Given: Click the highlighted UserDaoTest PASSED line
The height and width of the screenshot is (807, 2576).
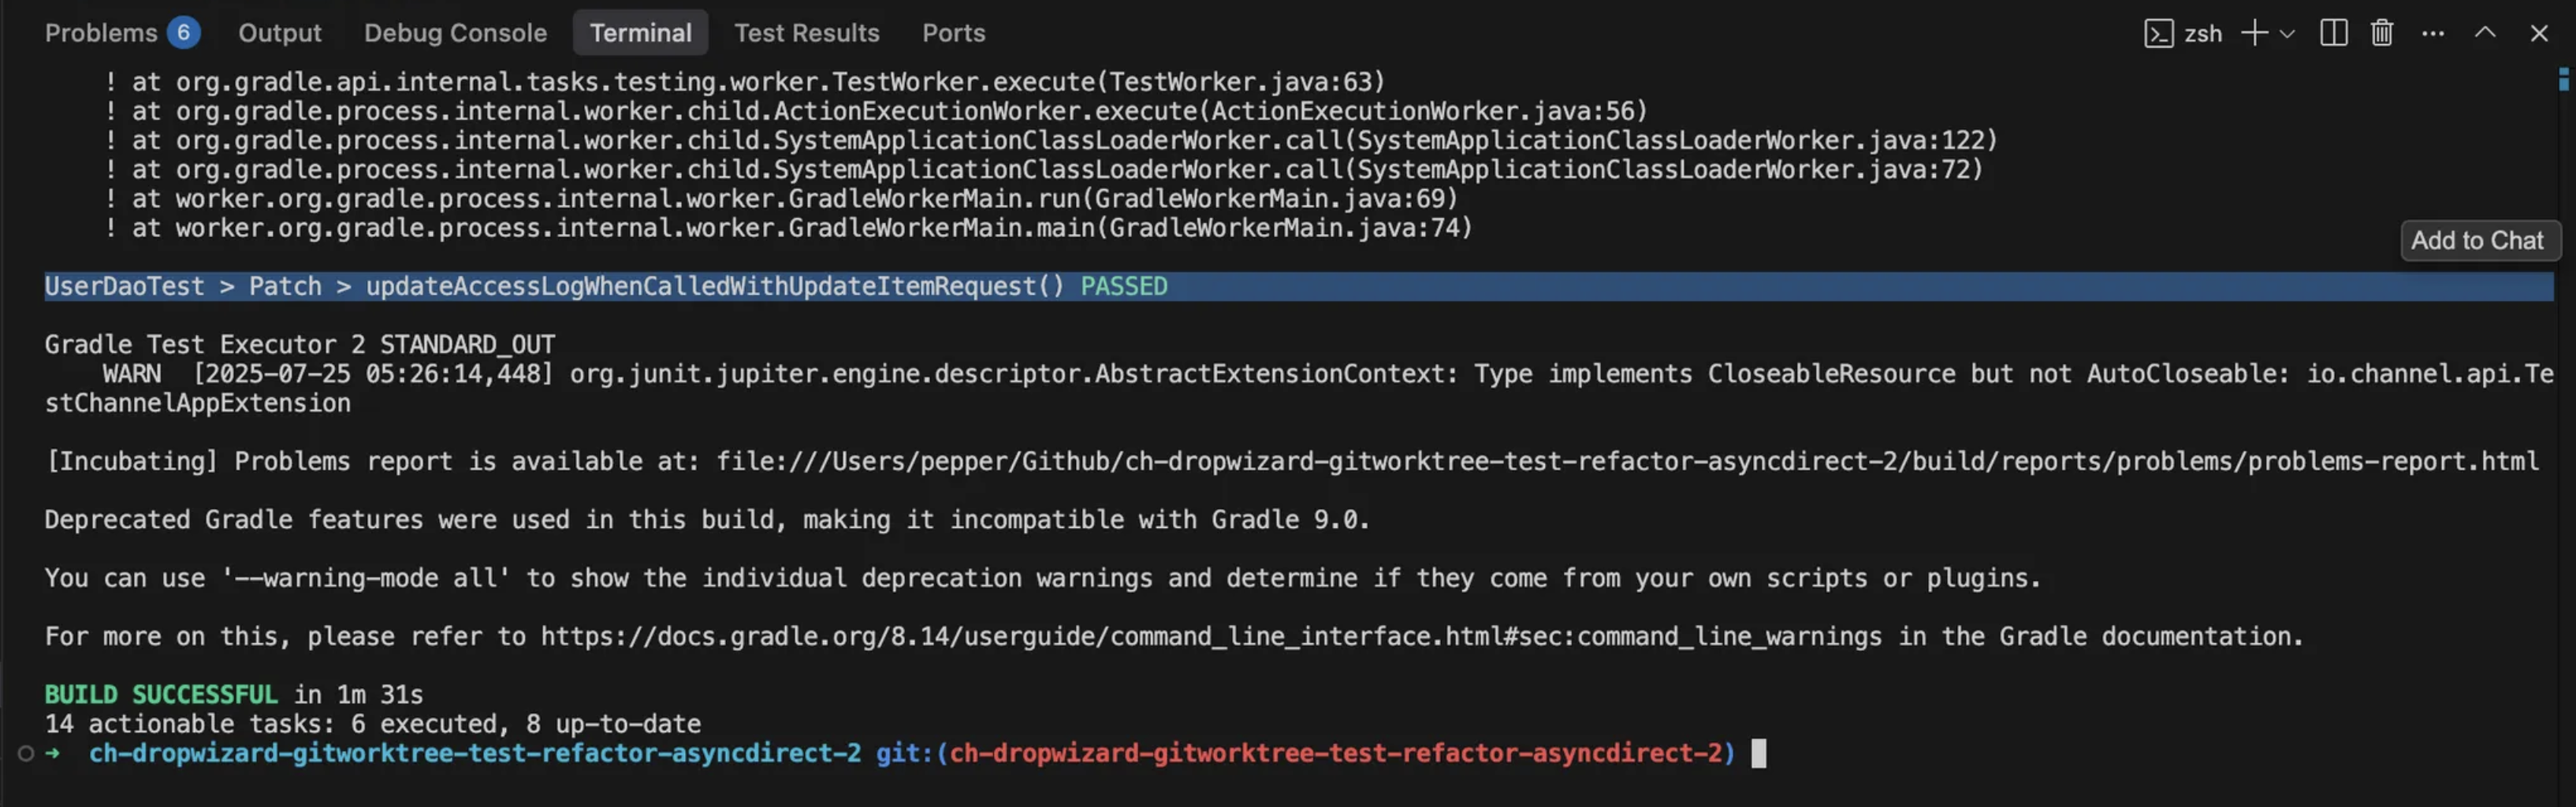Looking at the screenshot, I should click(1298, 287).
